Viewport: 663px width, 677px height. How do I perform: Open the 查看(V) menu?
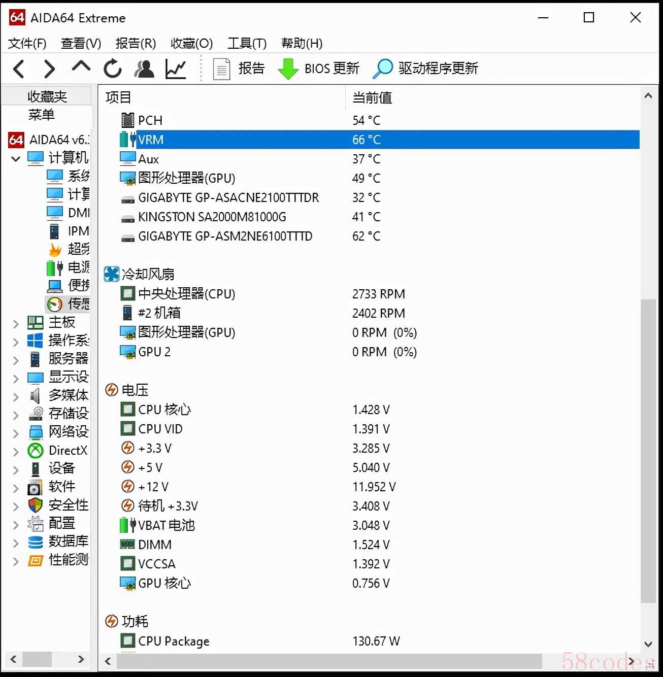pos(81,43)
